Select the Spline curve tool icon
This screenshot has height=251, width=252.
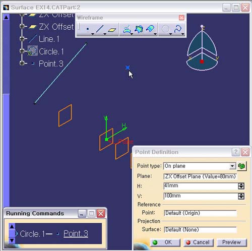point(178,29)
